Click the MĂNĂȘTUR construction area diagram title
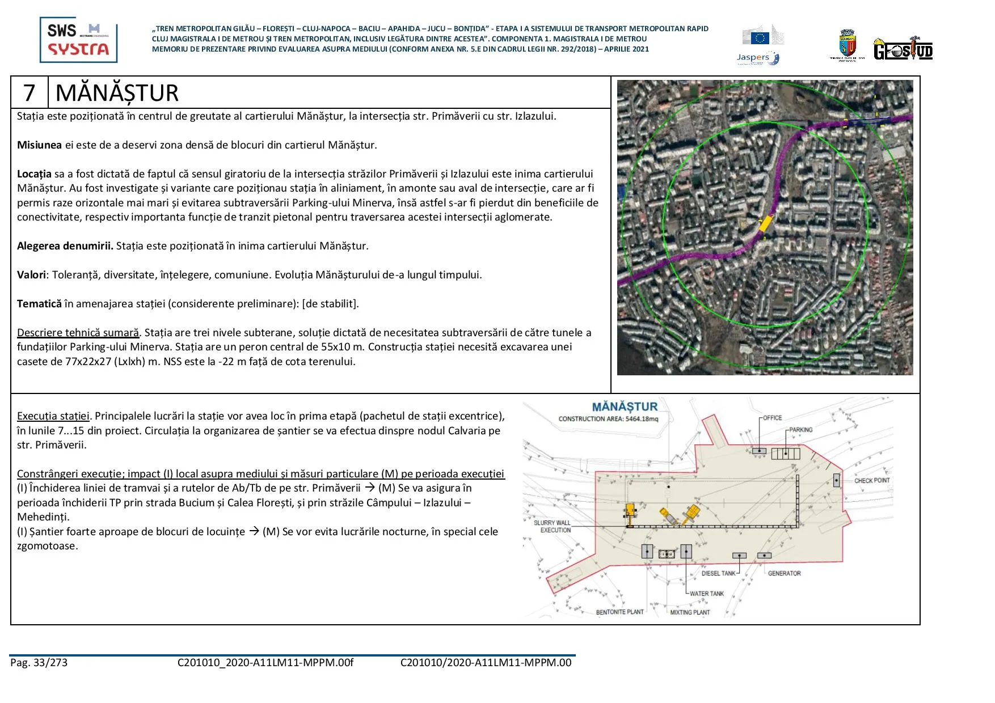Screen dimensions: 995x703 [625, 406]
